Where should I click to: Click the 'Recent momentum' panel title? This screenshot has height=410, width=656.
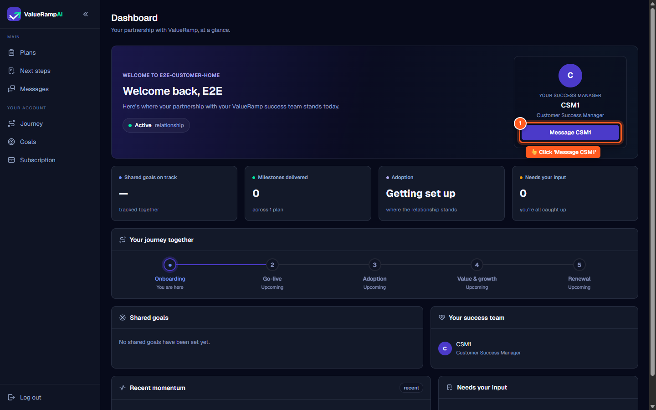tap(158, 388)
